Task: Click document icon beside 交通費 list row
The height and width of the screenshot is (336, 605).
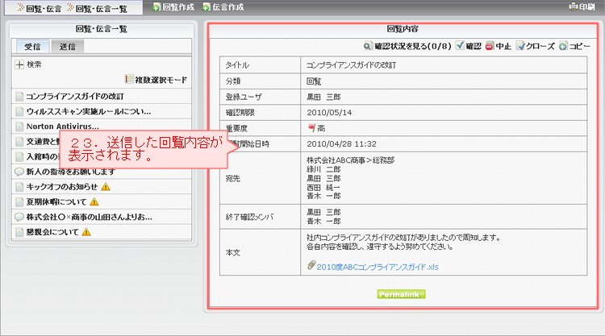Action: [x=19, y=142]
